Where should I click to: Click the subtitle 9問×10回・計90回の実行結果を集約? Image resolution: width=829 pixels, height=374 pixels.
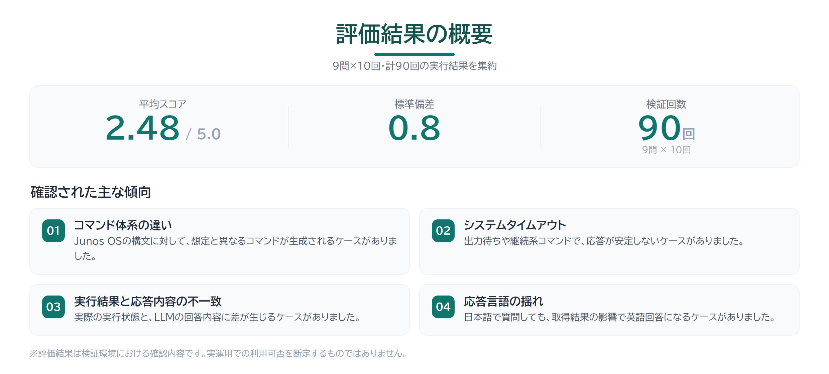pos(414,66)
